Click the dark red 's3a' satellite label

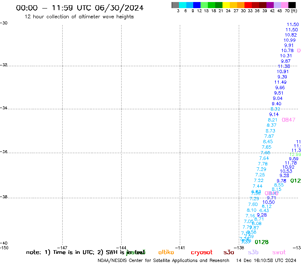[x=229, y=252]
